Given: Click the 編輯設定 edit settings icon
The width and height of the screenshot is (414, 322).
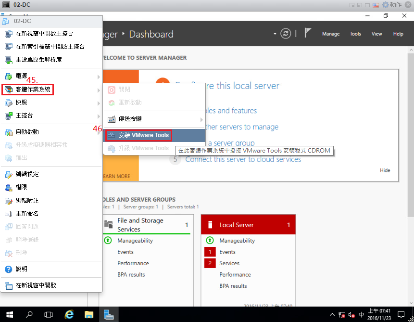Looking at the screenshot, I should [x=9, y=174].
